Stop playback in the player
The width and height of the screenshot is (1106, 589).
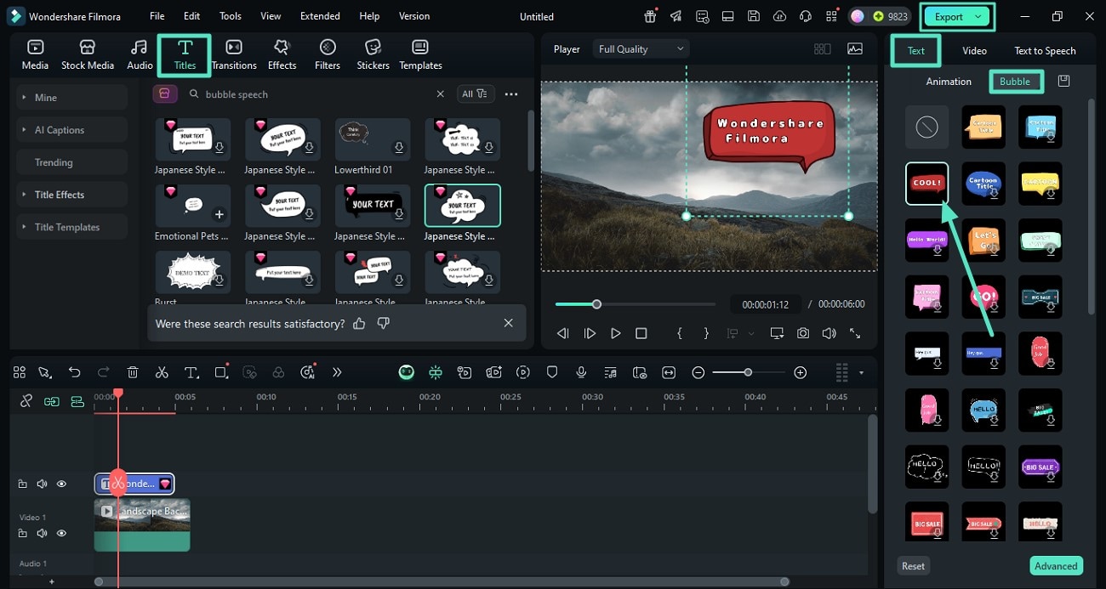coord(641,334)
